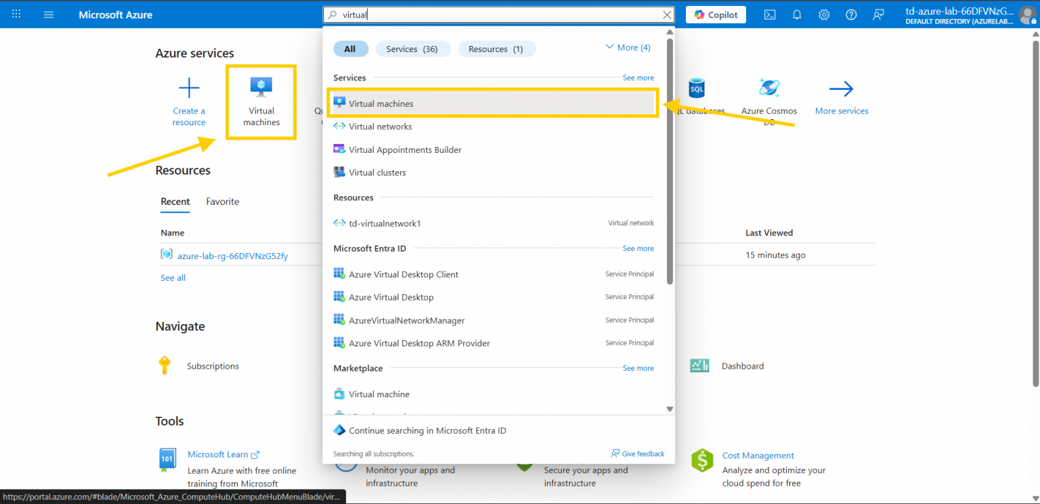Select Virtual networks in search results
Image resolution: width=1040 pixels, height=504 pixels.
492,127
